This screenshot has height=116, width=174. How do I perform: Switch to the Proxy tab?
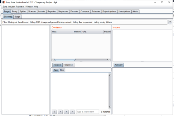click(x=15, y=12)
